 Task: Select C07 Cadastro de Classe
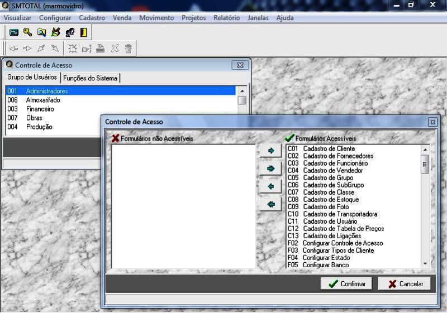[354, 192]
